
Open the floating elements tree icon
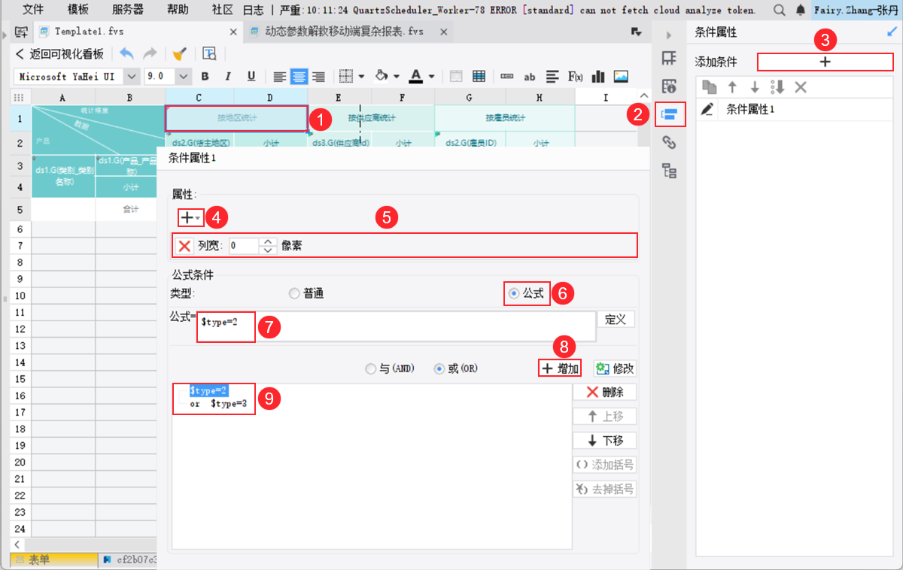(669, 171)
